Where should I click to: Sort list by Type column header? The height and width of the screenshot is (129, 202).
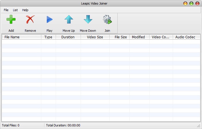(x=48, y=37)
